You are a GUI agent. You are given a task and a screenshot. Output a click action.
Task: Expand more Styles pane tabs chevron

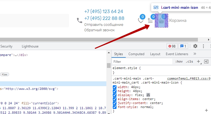[195, 54]
